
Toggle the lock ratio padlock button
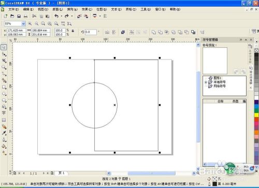click(x=73, y=31)
